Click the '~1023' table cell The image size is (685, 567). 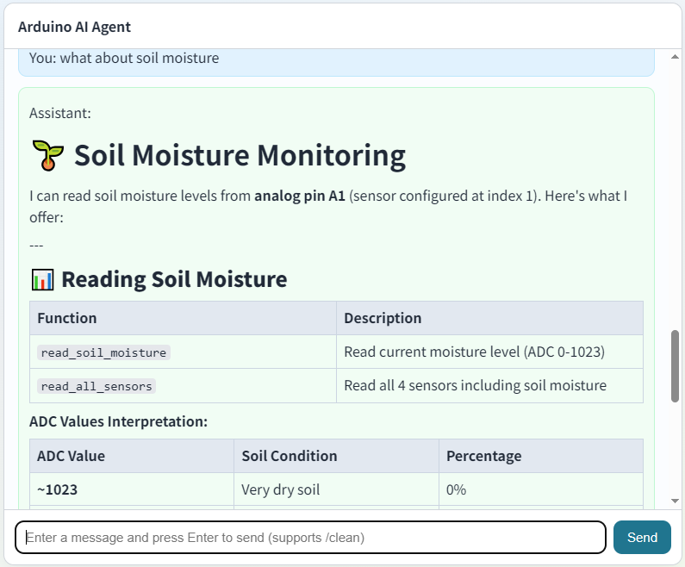[132, 489]
